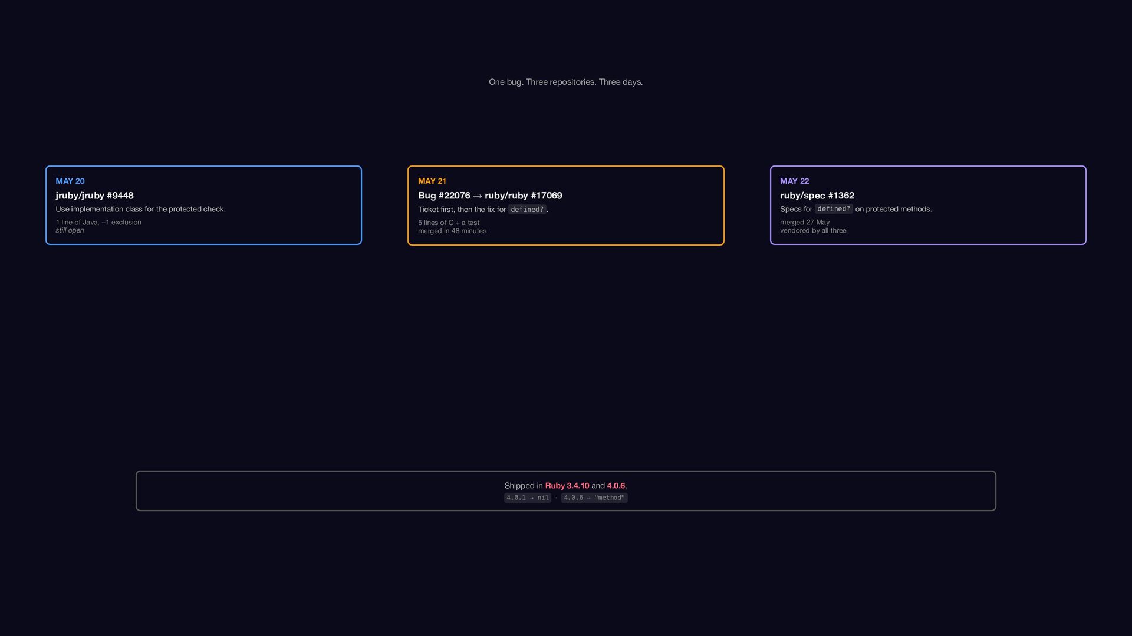Click the "merged 27 May" text
1132x636 pixels.
[x=805, y=222]
